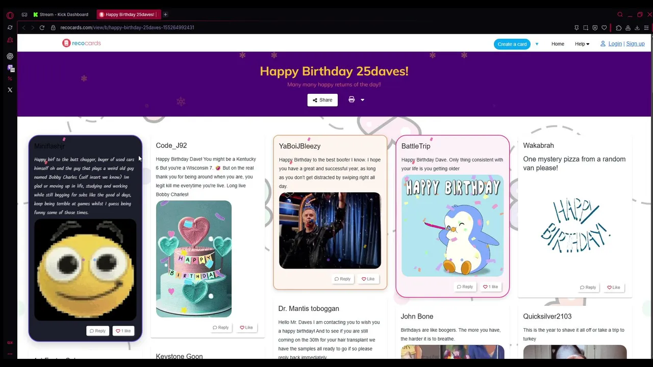Reply to YaBoiJBleezy's message
This screenshot has height=367, width=653.
click(x=342, y=279)
